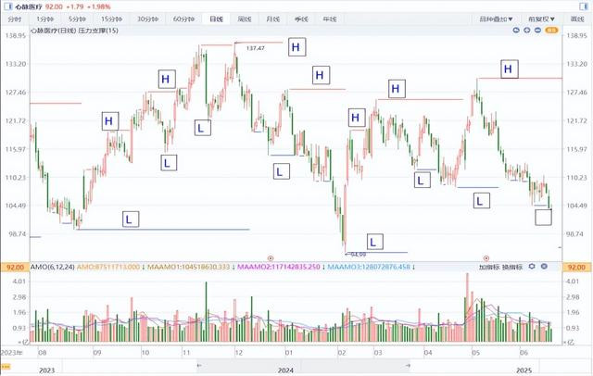Switch to the 周线 weekly tab
This screenshot has height=376, width=593.
245,19
